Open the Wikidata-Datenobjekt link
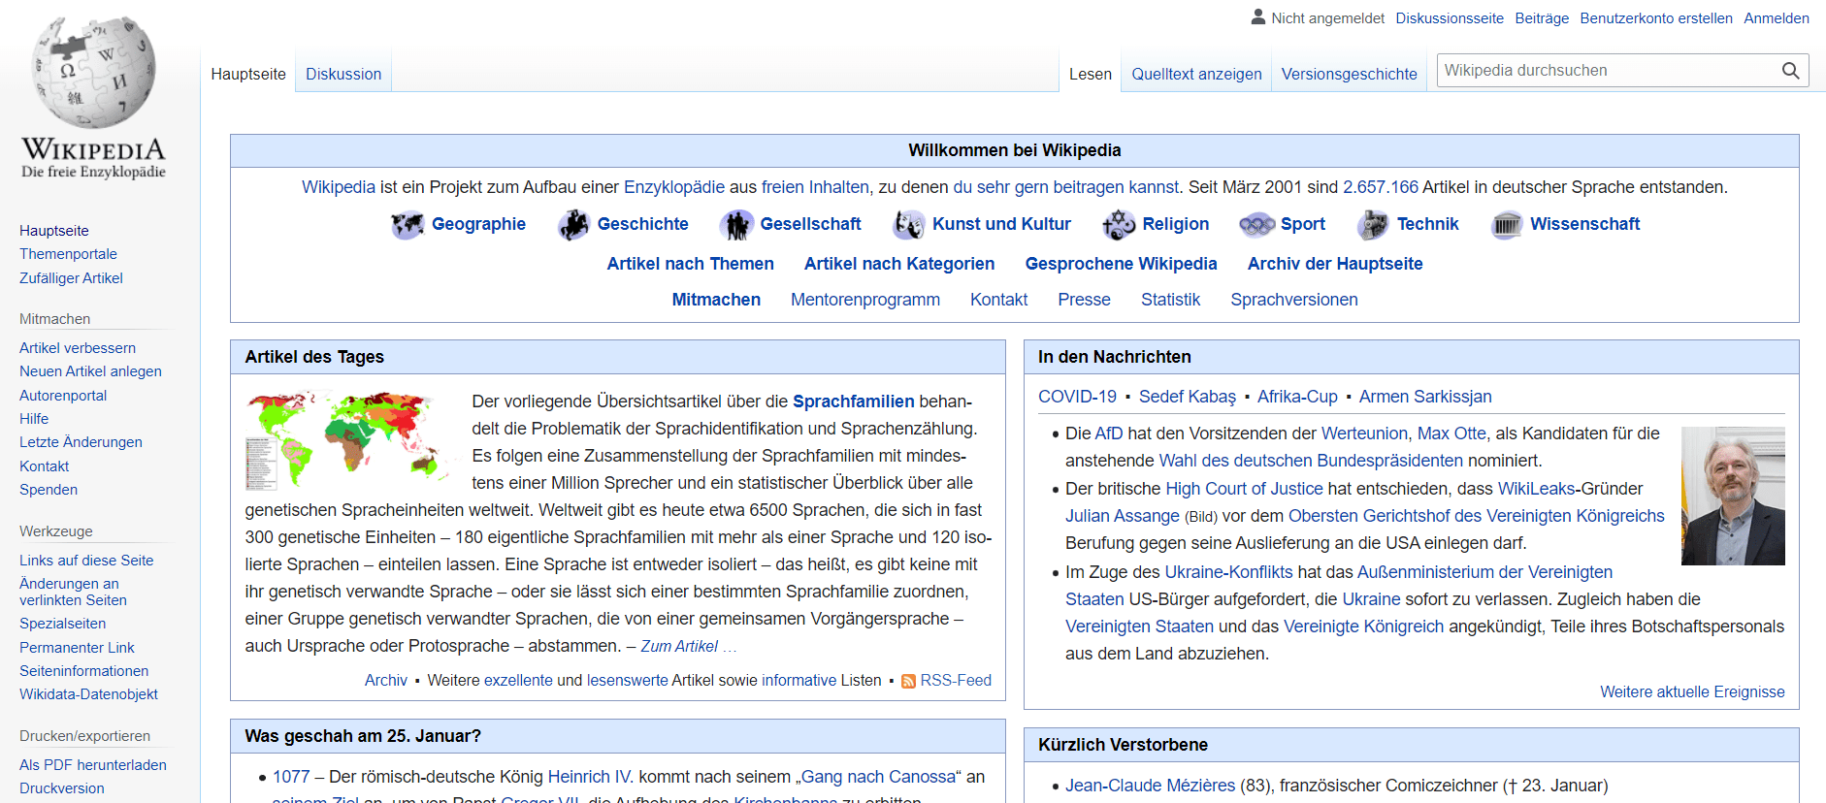Viewport: 1826px width, 803px height. tap(88, 694)
